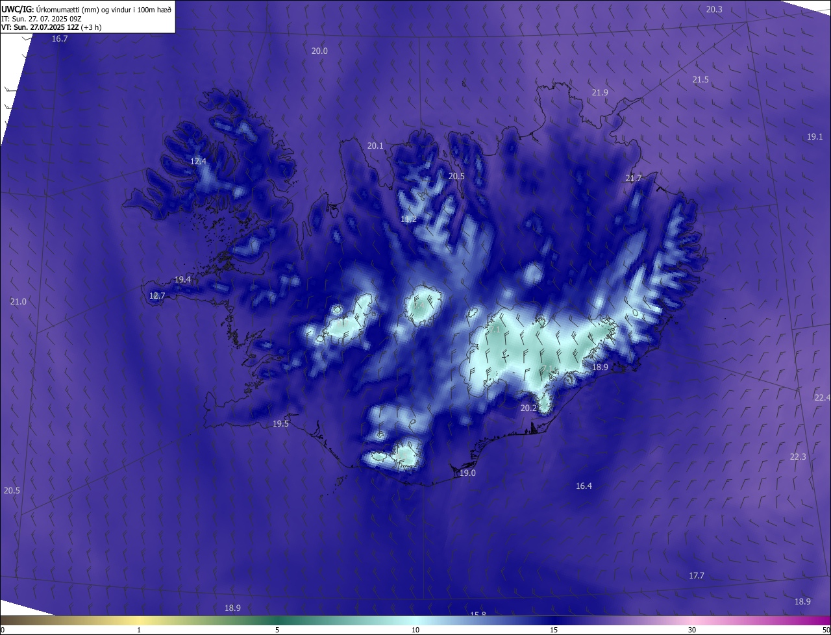831x635 pixels.
Task: Click the 22.3 value label
Action: coord(798,457)
